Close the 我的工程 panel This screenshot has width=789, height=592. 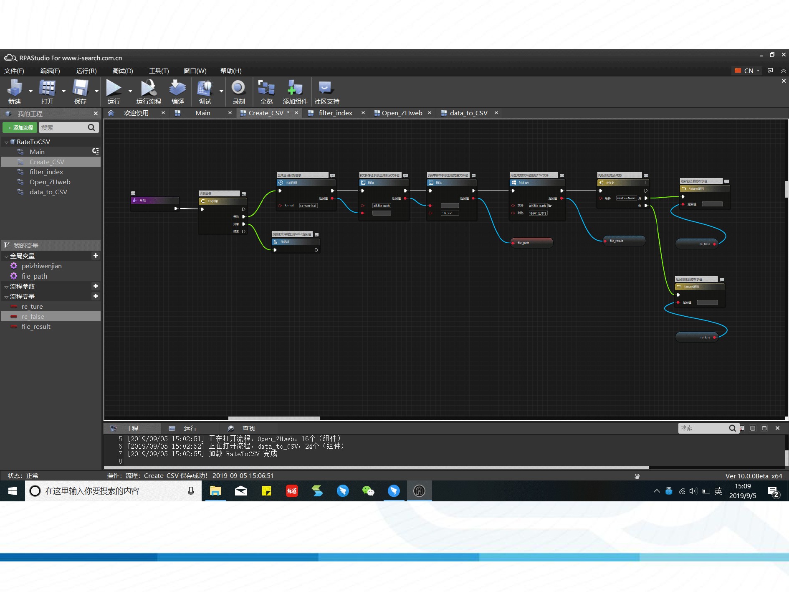(x=96, y=114)
